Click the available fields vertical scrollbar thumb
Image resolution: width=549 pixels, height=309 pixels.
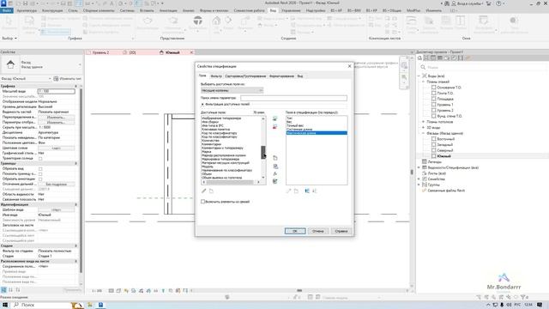[x=263, y=153]
